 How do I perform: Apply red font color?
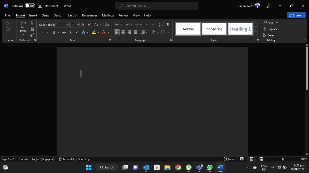pyautogui.click(x=104, y=32)
